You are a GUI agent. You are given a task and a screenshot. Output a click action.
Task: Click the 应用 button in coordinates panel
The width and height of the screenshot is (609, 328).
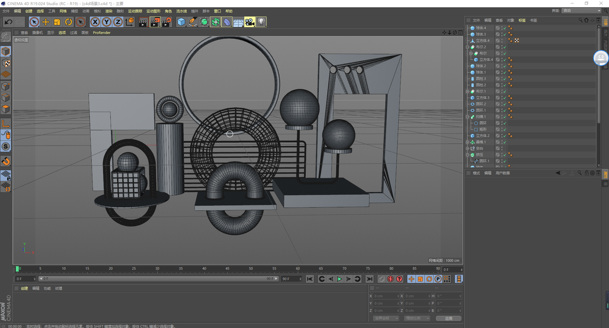pos(448,318)
